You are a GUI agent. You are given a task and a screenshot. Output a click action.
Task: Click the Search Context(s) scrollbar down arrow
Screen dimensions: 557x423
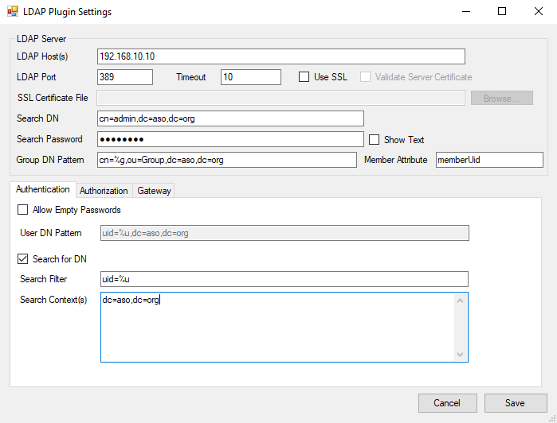click(460, 355)
